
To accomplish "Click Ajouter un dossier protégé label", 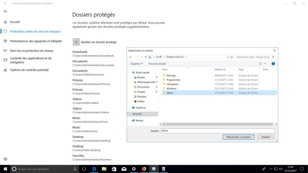I will point(99,42).
